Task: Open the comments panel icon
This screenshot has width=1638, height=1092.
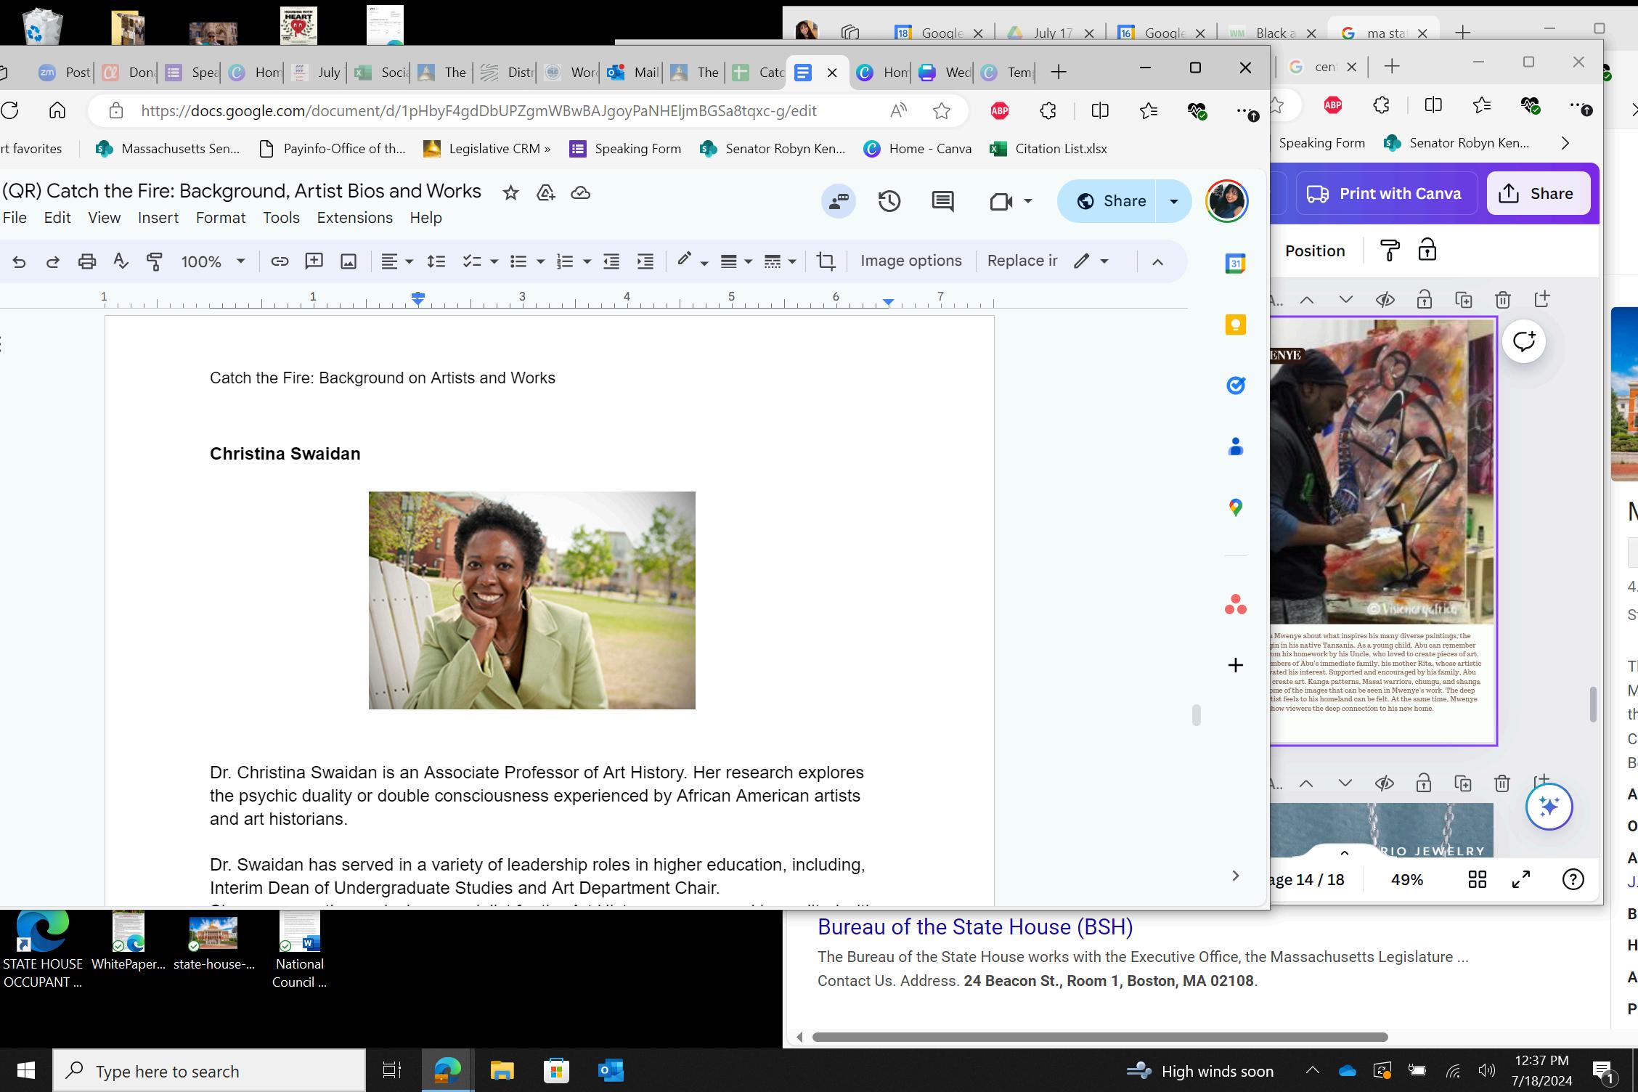Action: point(942,201)
